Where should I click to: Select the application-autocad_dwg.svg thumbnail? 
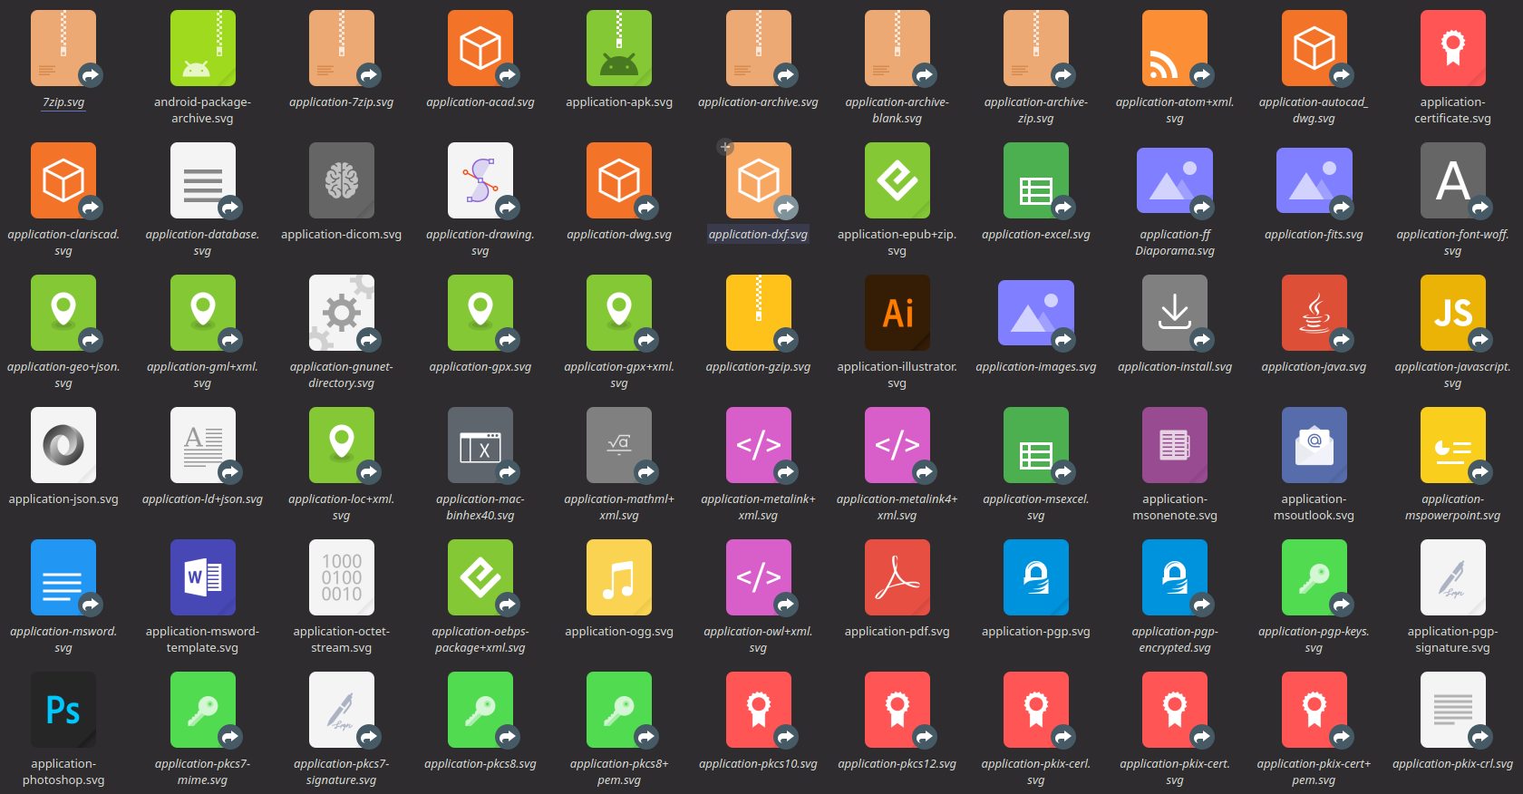1314,48
